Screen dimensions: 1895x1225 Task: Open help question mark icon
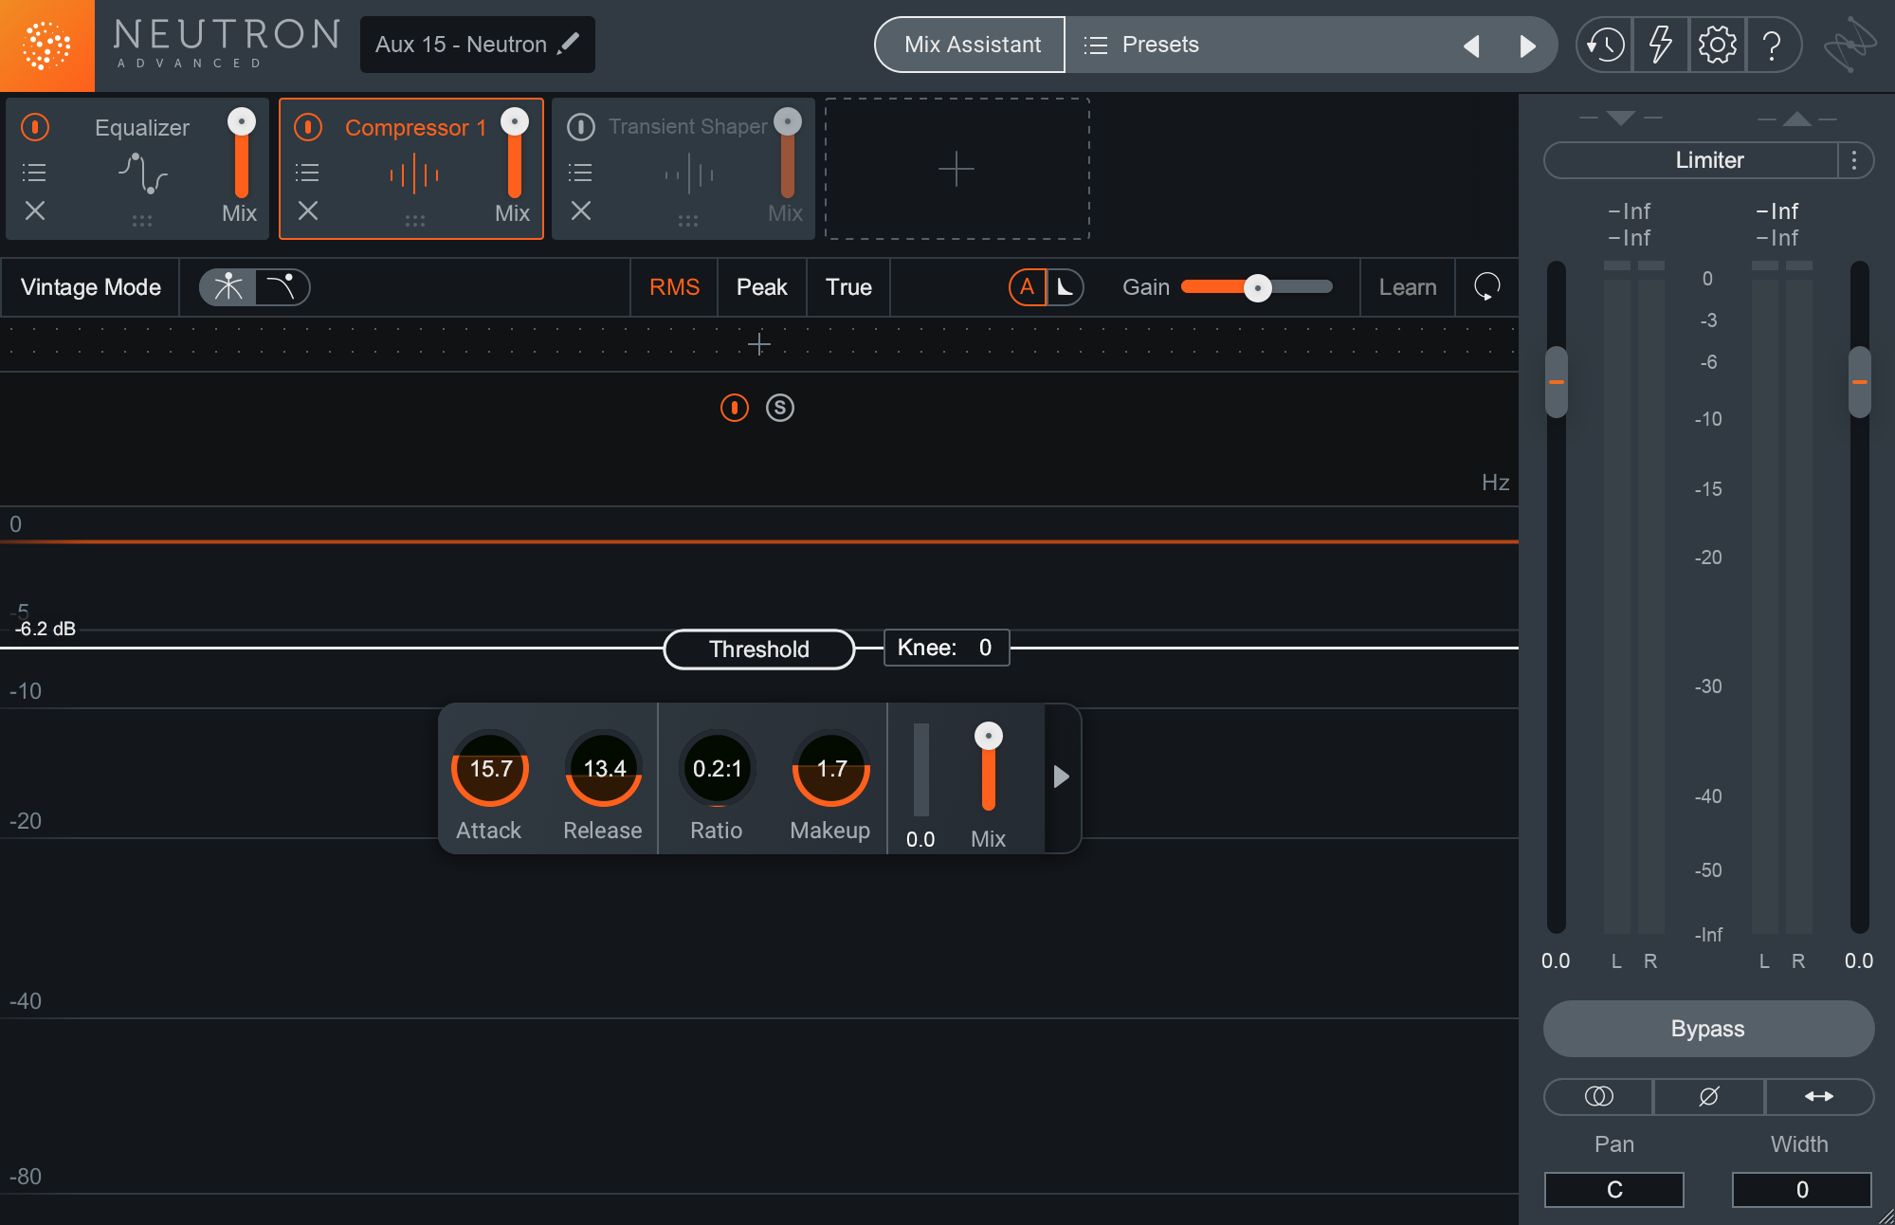click(1772, 45)
